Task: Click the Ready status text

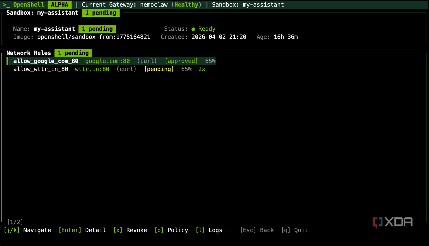Action: coord(207,29)
